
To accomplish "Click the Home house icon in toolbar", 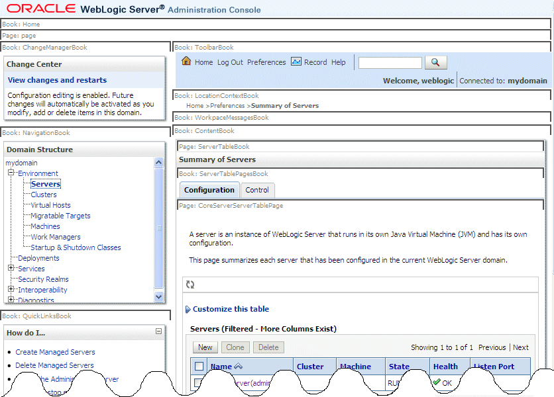I will 186,61.
